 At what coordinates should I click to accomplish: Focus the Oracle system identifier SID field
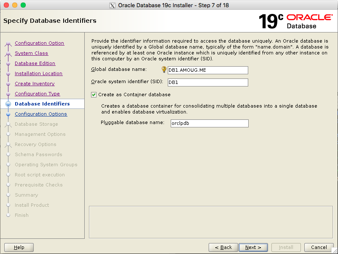pos(208,83)
